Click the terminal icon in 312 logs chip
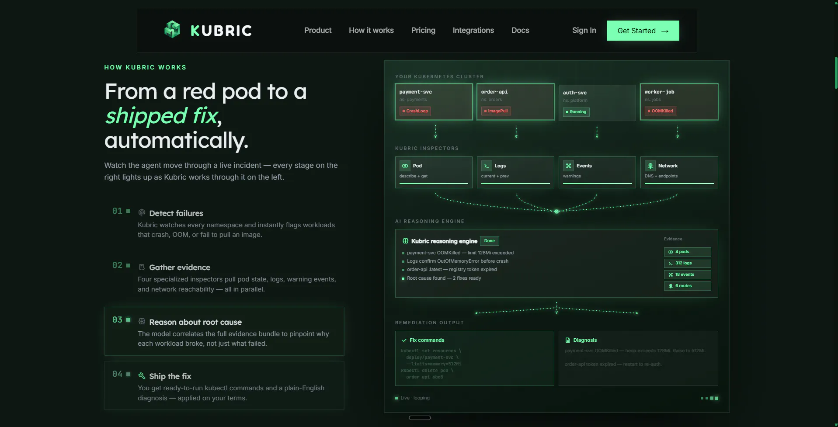Viewport: 838px width, 427px height. click(x=671, y=263)
